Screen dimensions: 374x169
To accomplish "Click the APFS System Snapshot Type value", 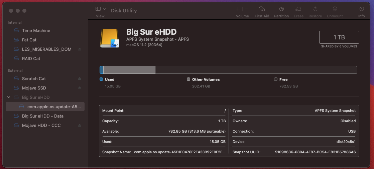I will pos(335,111).
